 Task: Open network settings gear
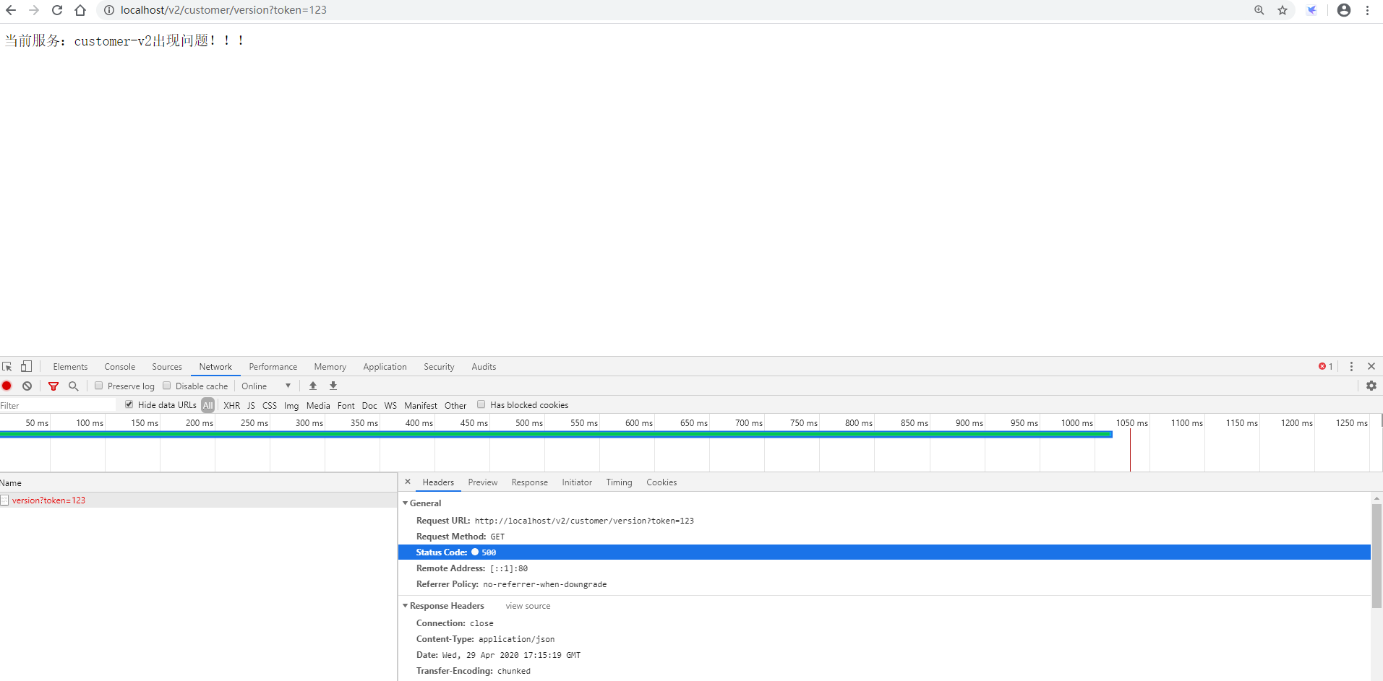(x=1371, y=386)
